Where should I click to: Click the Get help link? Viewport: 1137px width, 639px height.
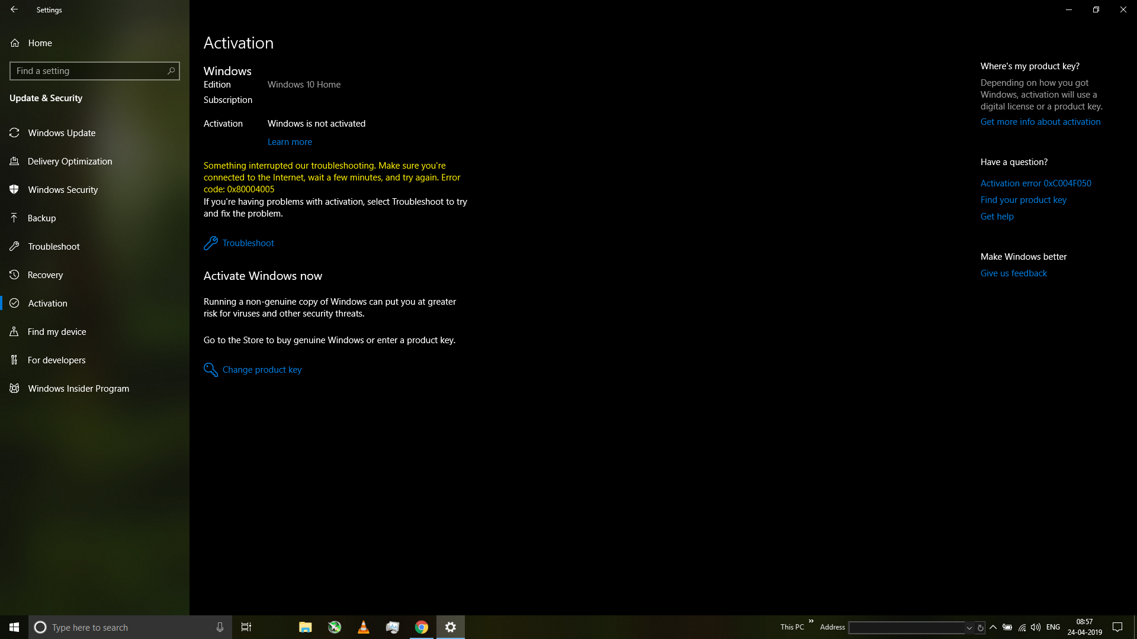click(x=997, y=217)
